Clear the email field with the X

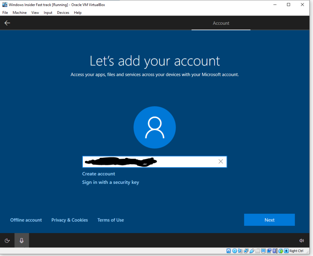click(x=221, y=161)
